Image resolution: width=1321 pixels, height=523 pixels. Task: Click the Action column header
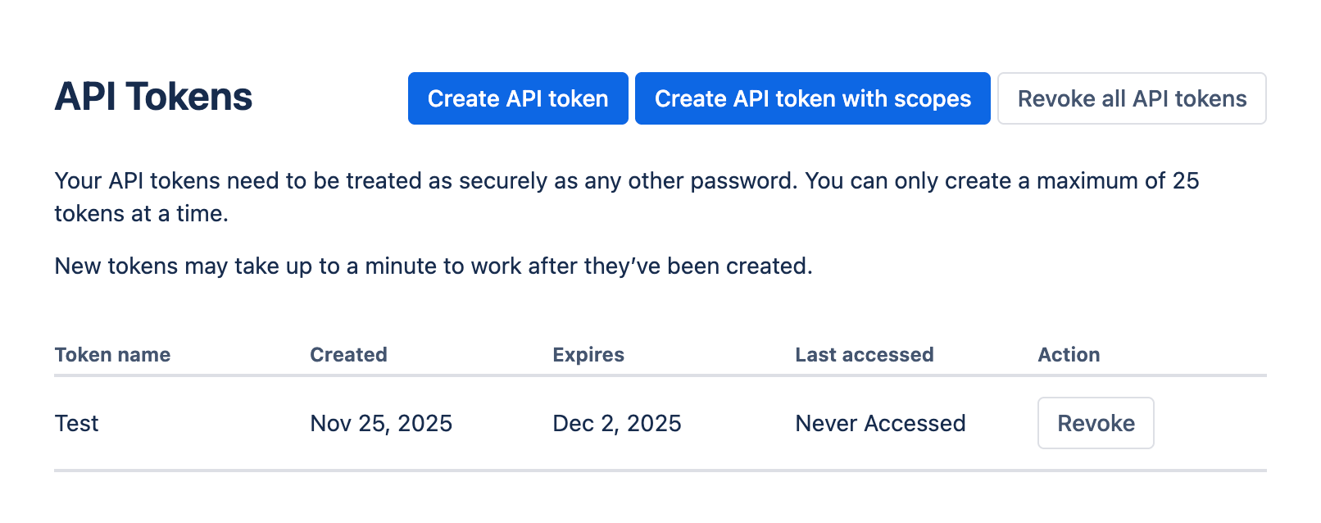pos(1069,354)
